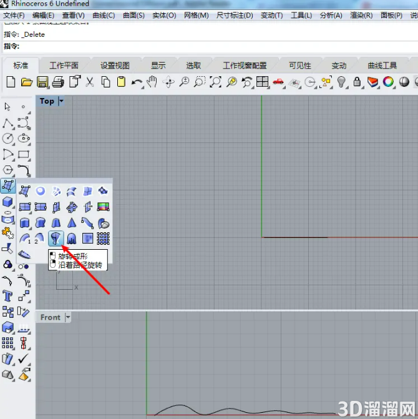The width and height of the screenshot is (418, 419).
Task: Select the Revolve surface tool icon
Action: click(56, 238)
